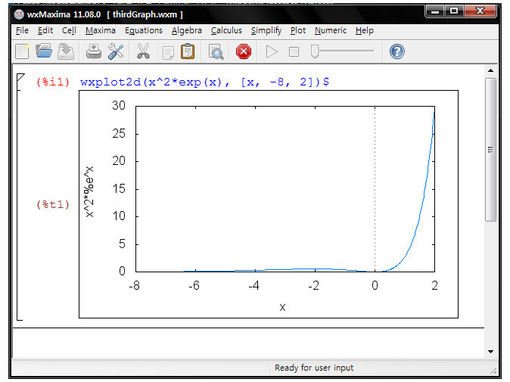The width and height of the screenshot is (510, 382).
Task: Click the New document toolbar icon
Action: [x=22, y=51]
